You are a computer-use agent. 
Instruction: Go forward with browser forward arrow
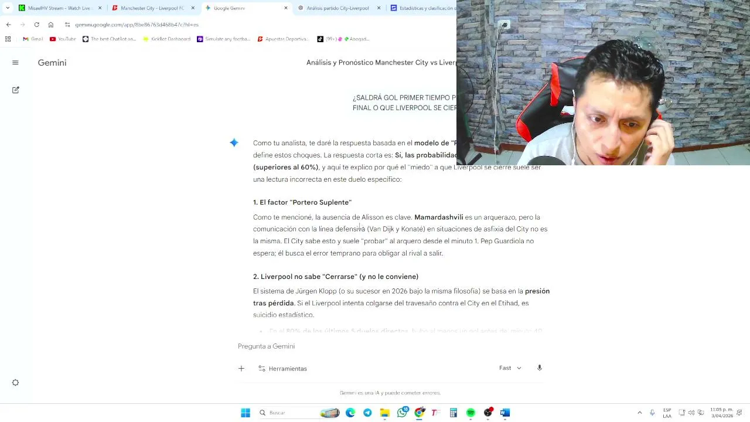tap(22, 25)
